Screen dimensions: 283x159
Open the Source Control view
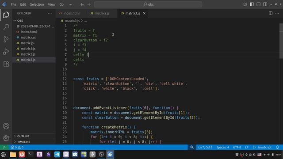(6, 39)
